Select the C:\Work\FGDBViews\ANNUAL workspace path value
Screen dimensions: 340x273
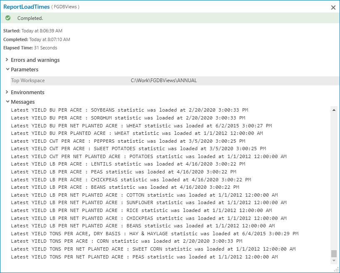pos(164,80)
